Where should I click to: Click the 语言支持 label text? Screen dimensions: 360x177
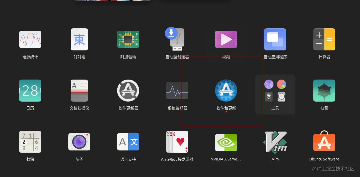(128, 159)
